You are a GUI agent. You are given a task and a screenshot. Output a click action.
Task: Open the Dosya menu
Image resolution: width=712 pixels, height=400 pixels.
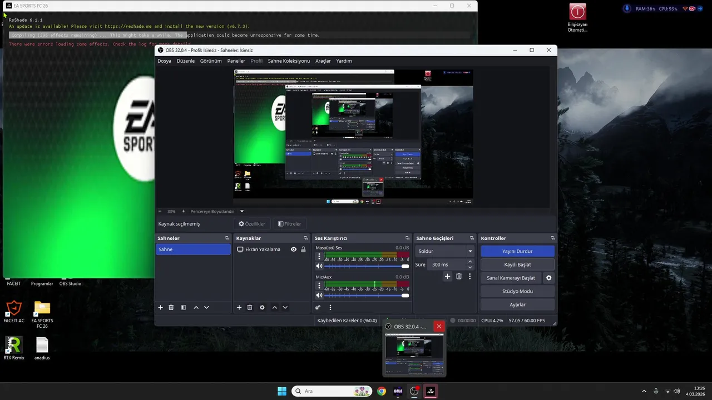click(x=164, y=61)
